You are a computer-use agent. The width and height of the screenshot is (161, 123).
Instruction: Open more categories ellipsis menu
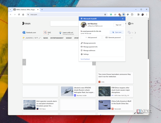pos(131,38)
